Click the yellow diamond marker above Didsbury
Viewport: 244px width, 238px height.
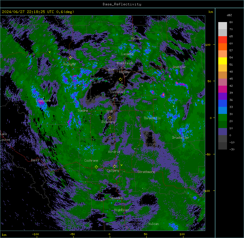point(110,118)
